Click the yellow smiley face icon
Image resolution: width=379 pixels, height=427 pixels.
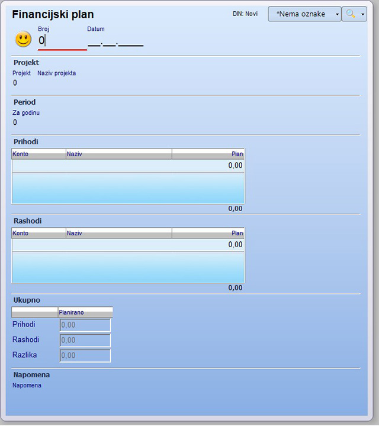click(x=23, y=39)
